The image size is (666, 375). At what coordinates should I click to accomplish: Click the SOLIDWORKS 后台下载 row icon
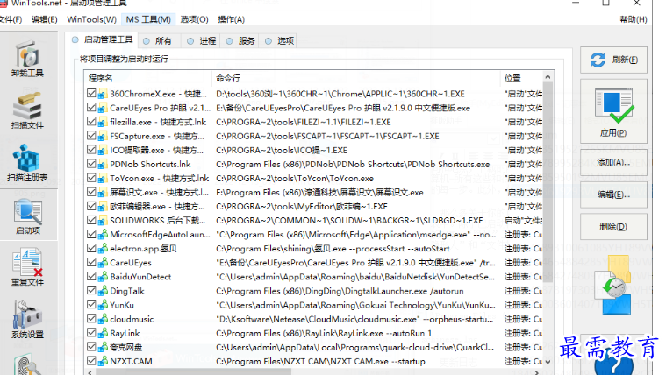pos(103,221)
